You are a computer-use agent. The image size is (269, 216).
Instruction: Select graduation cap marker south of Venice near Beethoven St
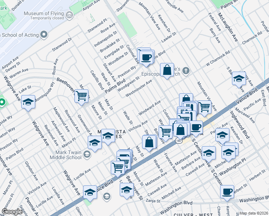(x=127, y=191)
